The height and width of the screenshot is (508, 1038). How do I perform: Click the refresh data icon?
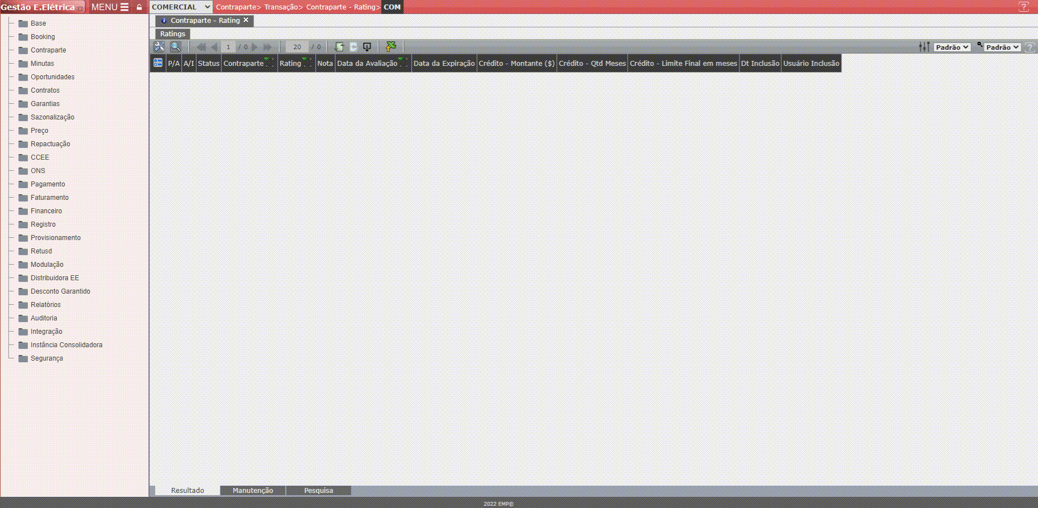(339, 47)
